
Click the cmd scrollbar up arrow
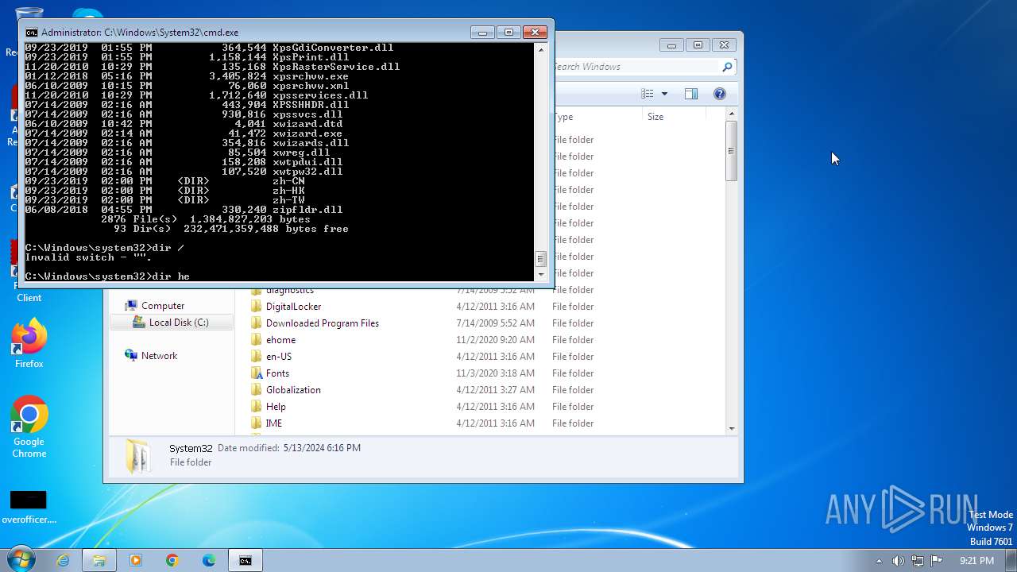pos(541,49)
